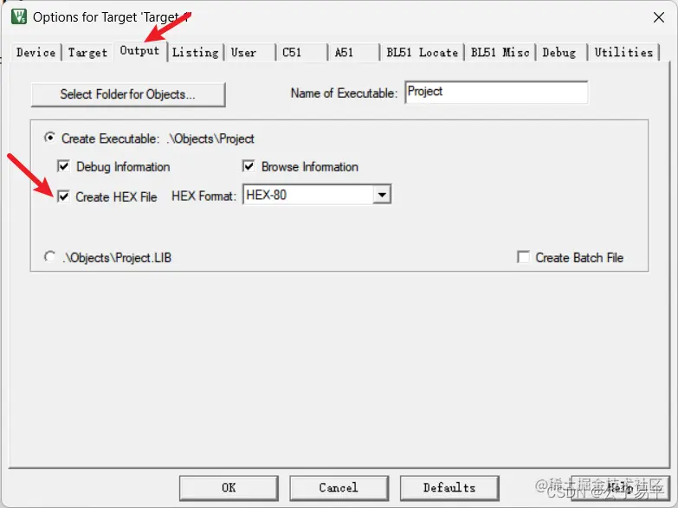Click the Select Folder for Objects button

point(128,94)
